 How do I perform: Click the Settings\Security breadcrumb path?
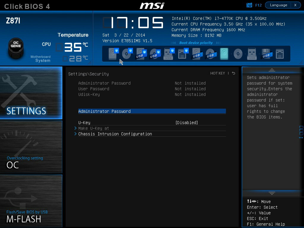[x=88, y=74]
